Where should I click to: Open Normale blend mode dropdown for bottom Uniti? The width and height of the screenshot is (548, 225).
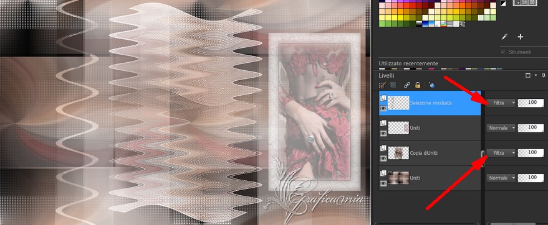(x=501, y=178)
